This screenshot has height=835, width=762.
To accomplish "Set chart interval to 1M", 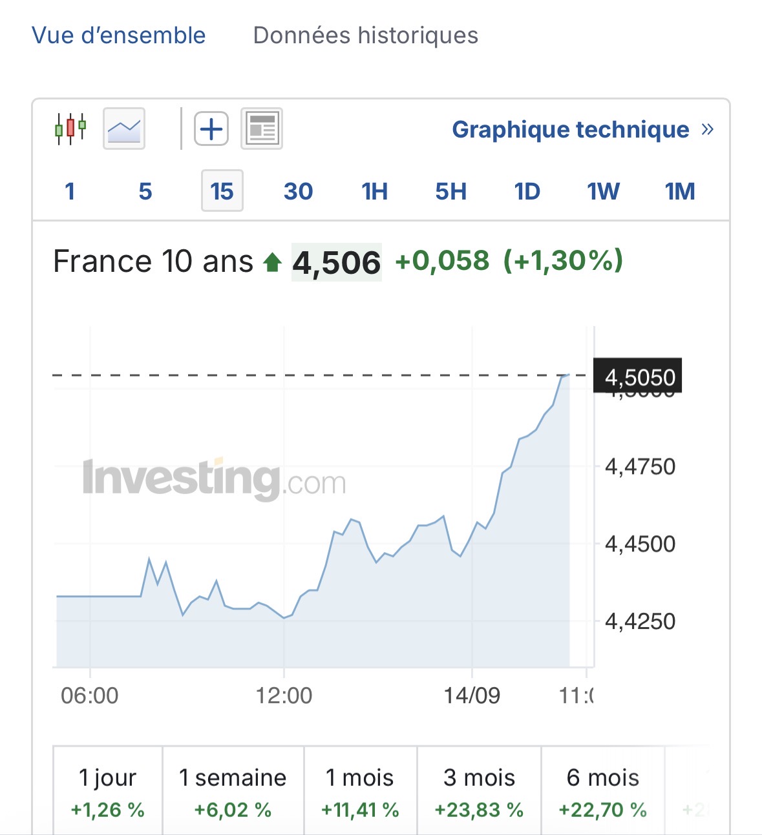I will 680,191.
